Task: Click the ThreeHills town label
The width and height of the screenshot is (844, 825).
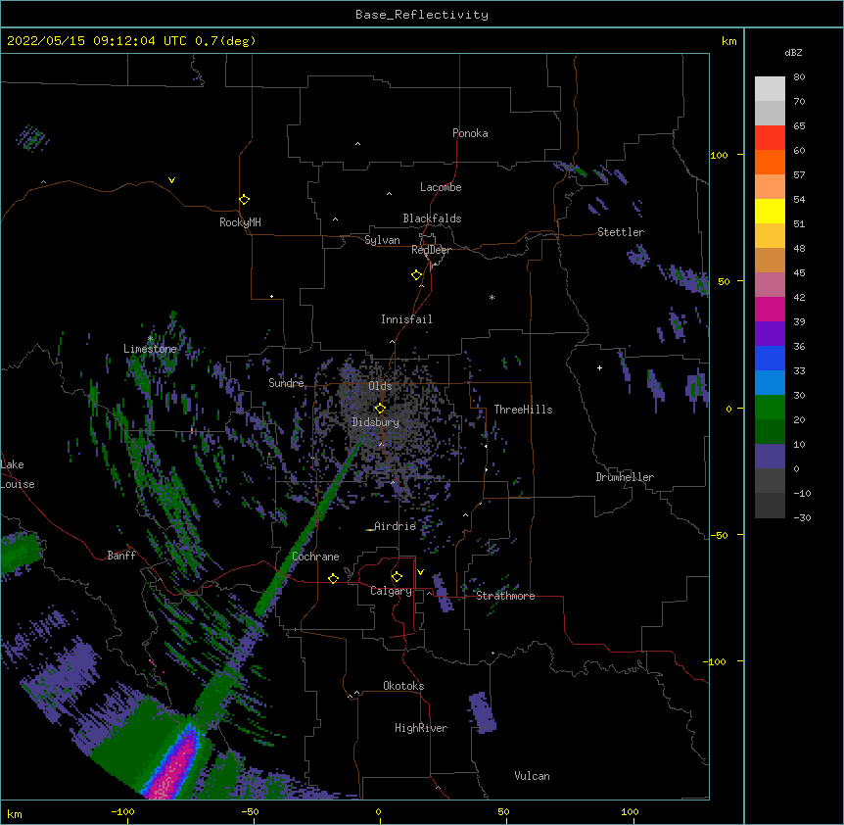Action: [523, 410]
